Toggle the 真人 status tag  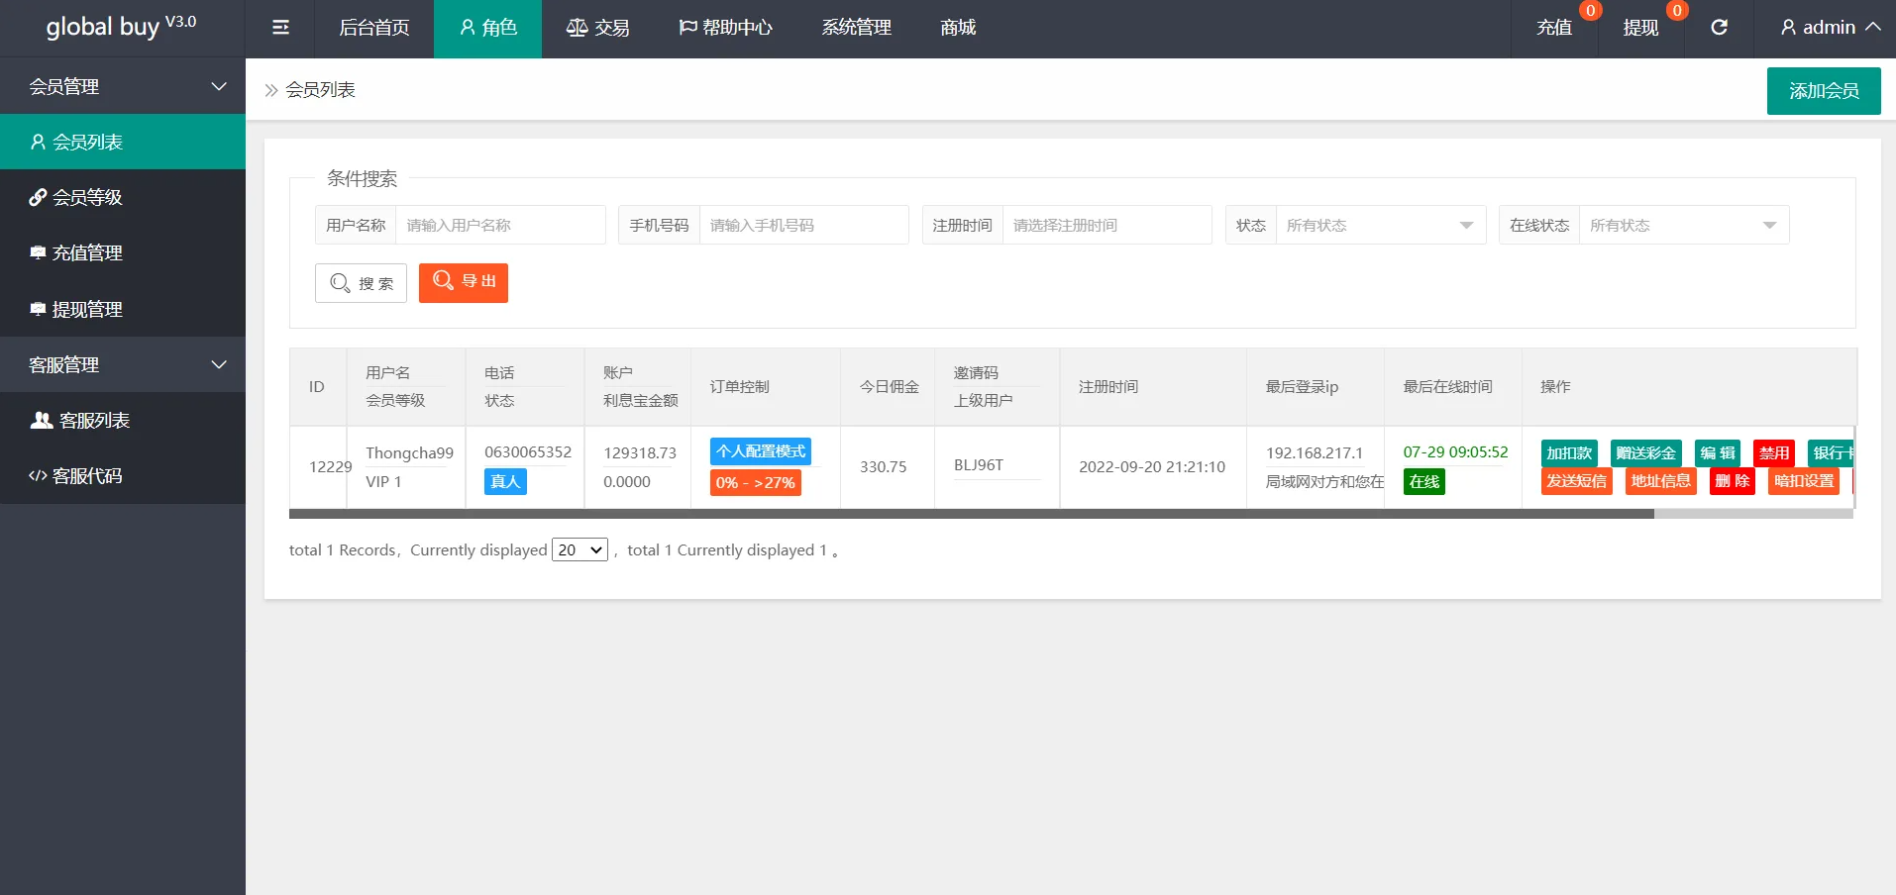click(505, 482)
